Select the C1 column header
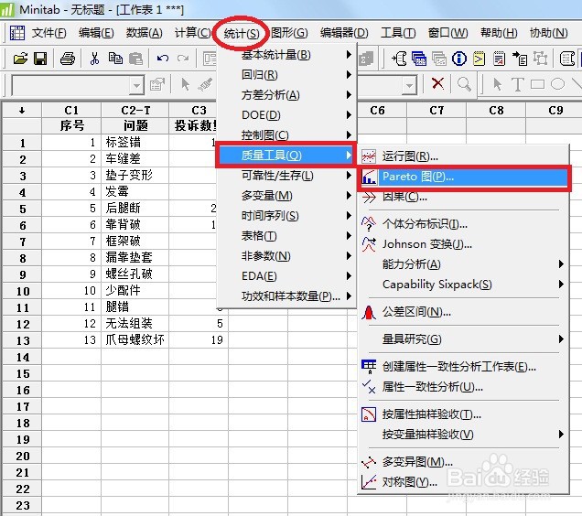Viewport: 582px width, 516px height. coord(71,111)
